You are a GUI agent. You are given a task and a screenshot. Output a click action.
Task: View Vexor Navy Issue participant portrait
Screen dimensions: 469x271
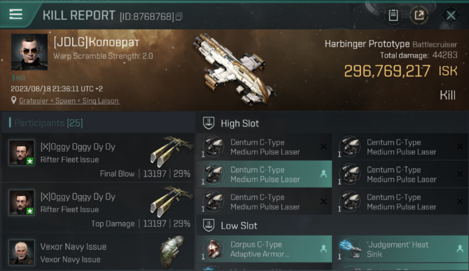click(x=22, y=252)
